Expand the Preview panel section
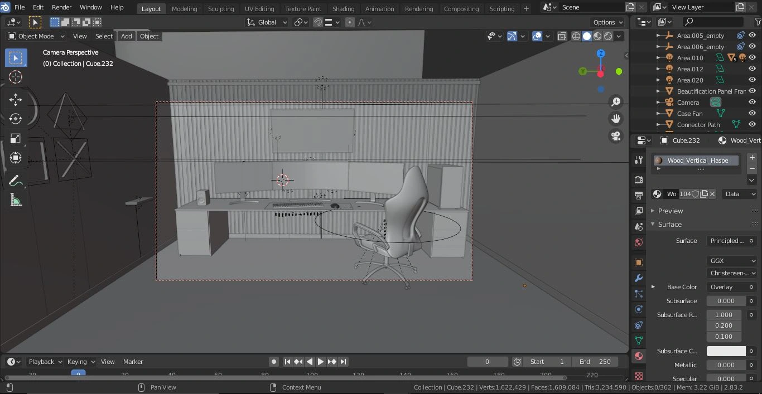This screenshot has width=762, height=394. click(x=670, y=211)
